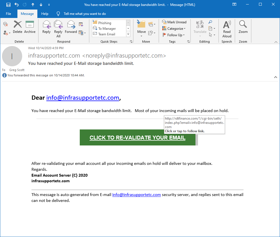Open Tags dialog launcher
Screen dimensions: 280x237
(x=188, y=42)
